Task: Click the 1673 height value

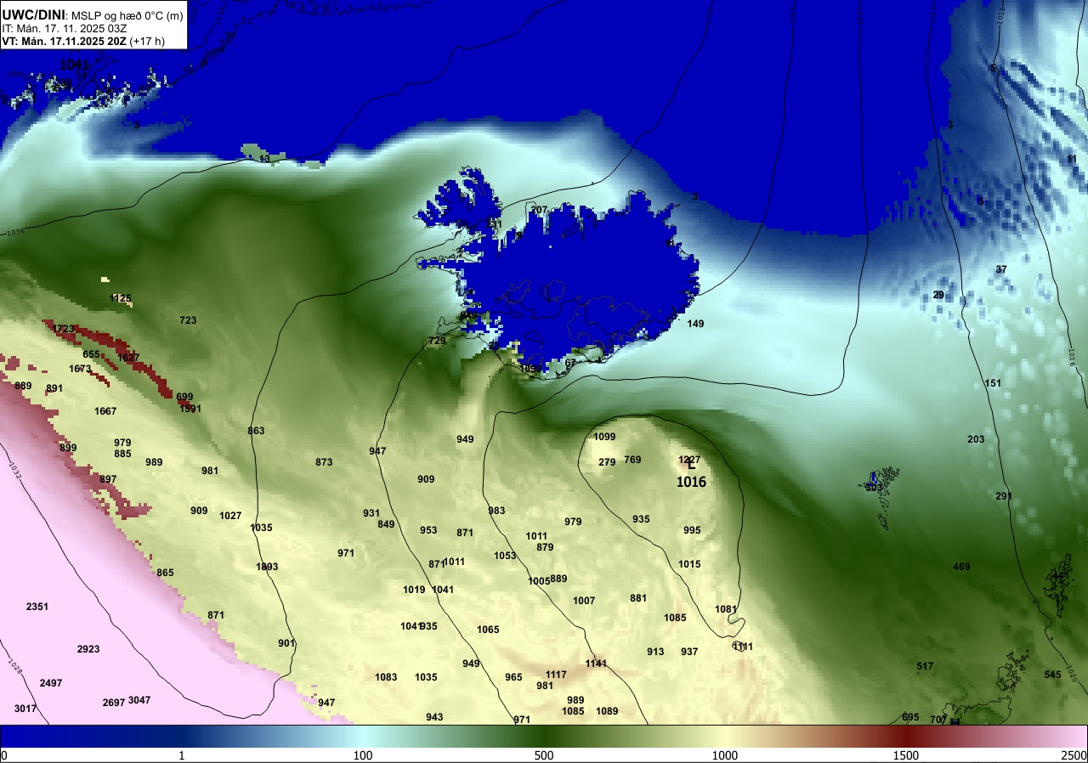Action: pyautogui.click(x=80, y=369)
